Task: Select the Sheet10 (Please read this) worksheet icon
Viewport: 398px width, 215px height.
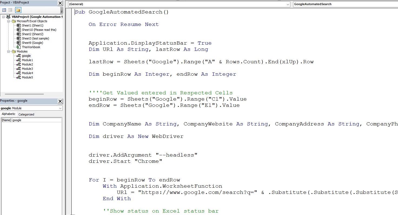Action: (x=19, y=30)
